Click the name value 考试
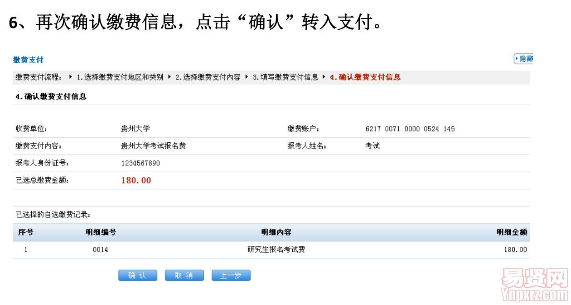This screenshot has width=571, height=305. [x=373, y=146]
